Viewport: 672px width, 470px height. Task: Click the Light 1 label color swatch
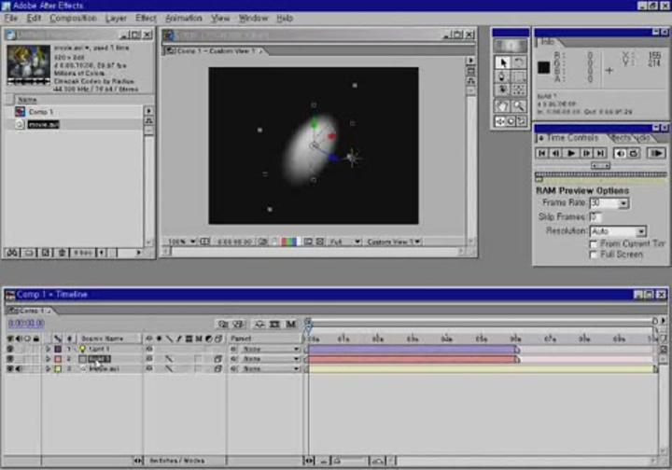[58, 350]
